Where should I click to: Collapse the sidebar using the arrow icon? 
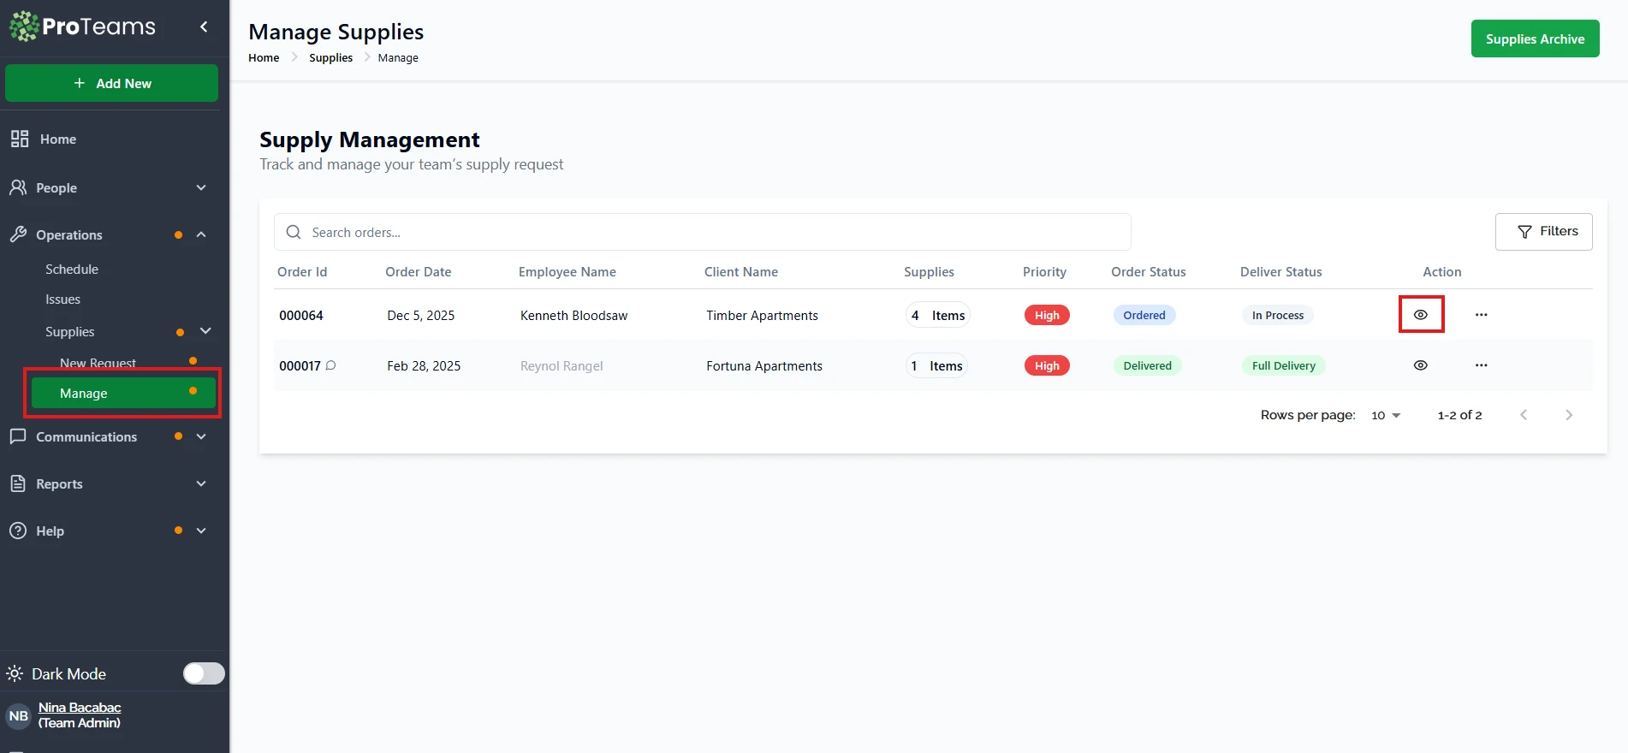click(204, 27)
